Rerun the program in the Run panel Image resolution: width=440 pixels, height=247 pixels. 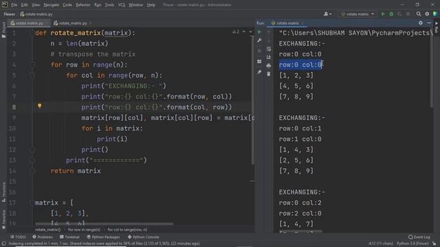[x=259, y=32]
